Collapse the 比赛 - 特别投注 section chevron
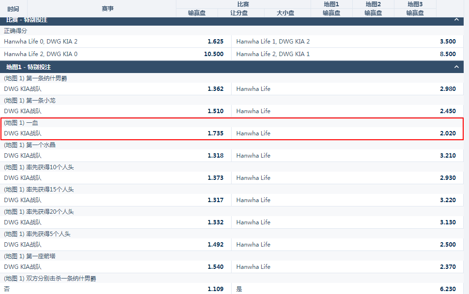The height and width of the screenshot is (294, 469). (456, 20)
